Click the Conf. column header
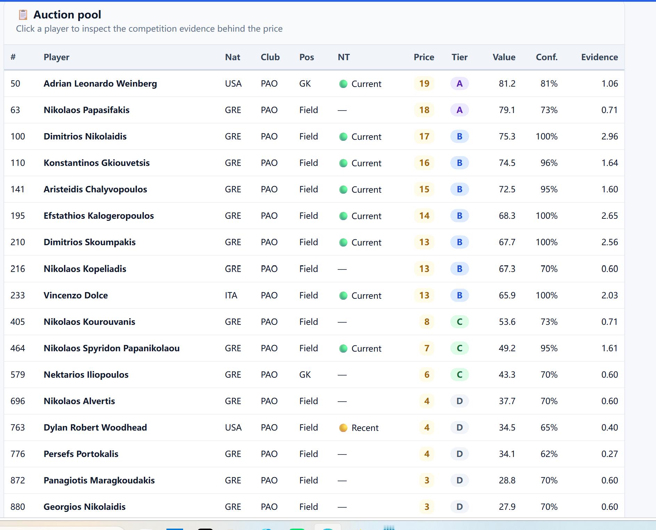This screenshot has height=530, width=656. click(547, 57)
